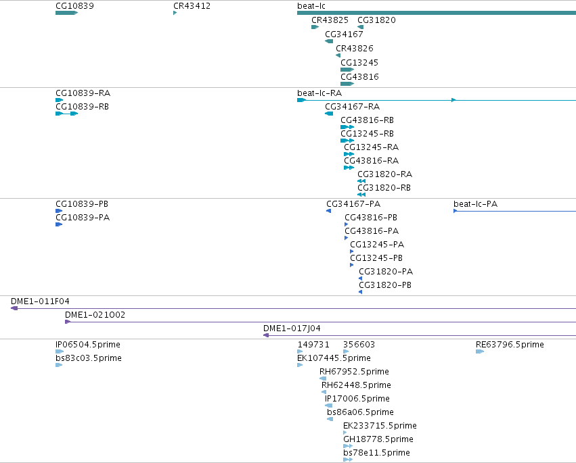The height and width of the screenshot is (463, 576).
Task: Click the RH62448.5prime EST
Action: pos(324,392)
